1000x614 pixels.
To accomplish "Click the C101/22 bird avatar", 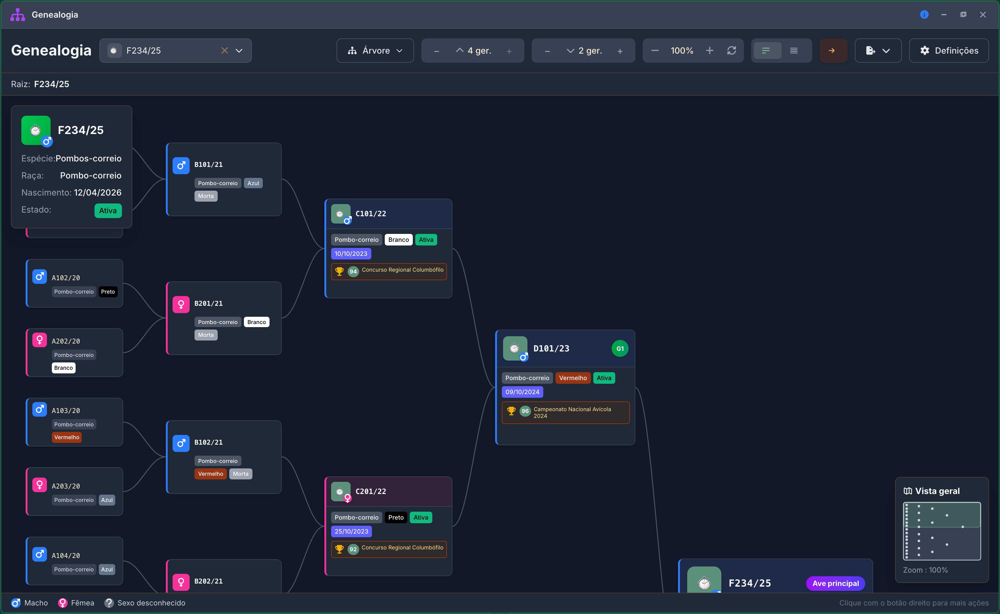I will tap(341, 214).
